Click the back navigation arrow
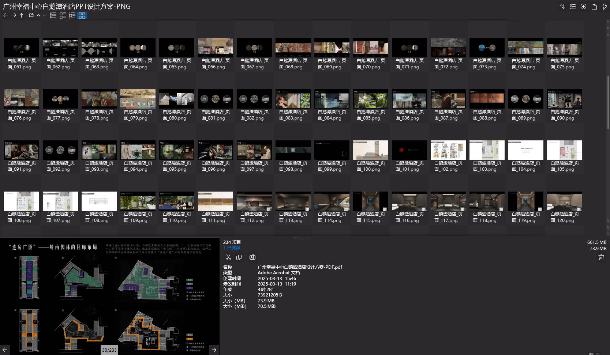 [5, 15]
